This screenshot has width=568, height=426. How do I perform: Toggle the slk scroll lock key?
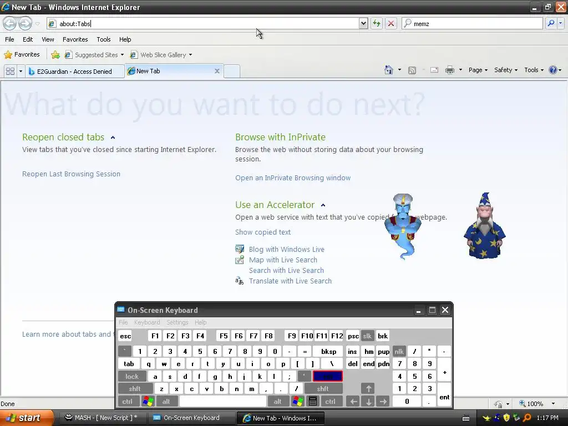point(367,336)
